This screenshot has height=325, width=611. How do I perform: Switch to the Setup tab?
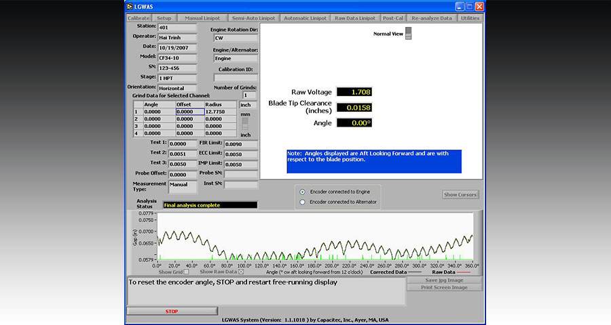pyautogui.click(x=164, y=18)
